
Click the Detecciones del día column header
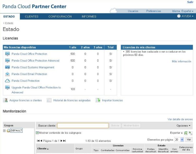(x=186, y=148)
